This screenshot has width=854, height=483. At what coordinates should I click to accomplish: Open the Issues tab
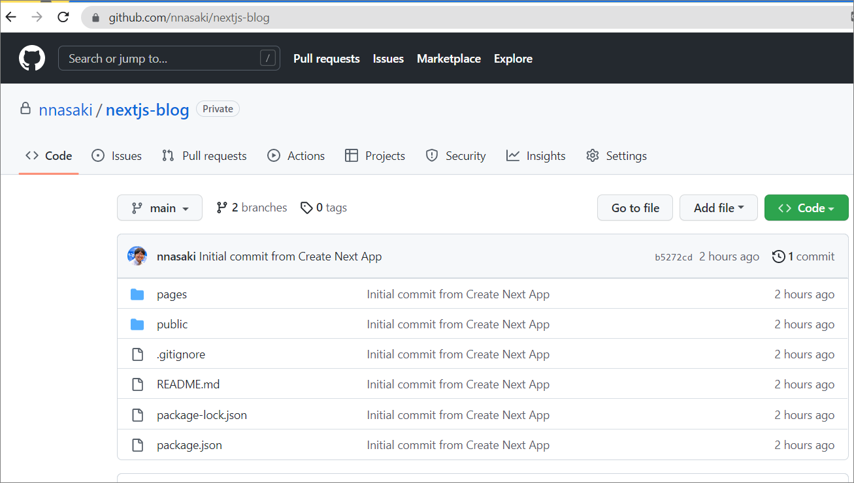[x=117, y=155]
